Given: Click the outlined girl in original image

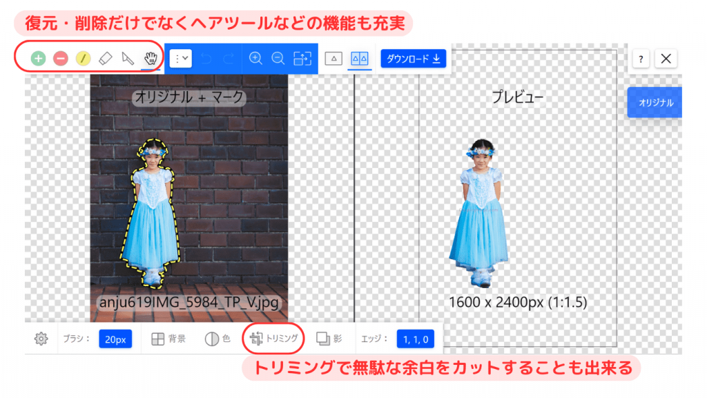Looking at the screenshot, I should [151, 214].
